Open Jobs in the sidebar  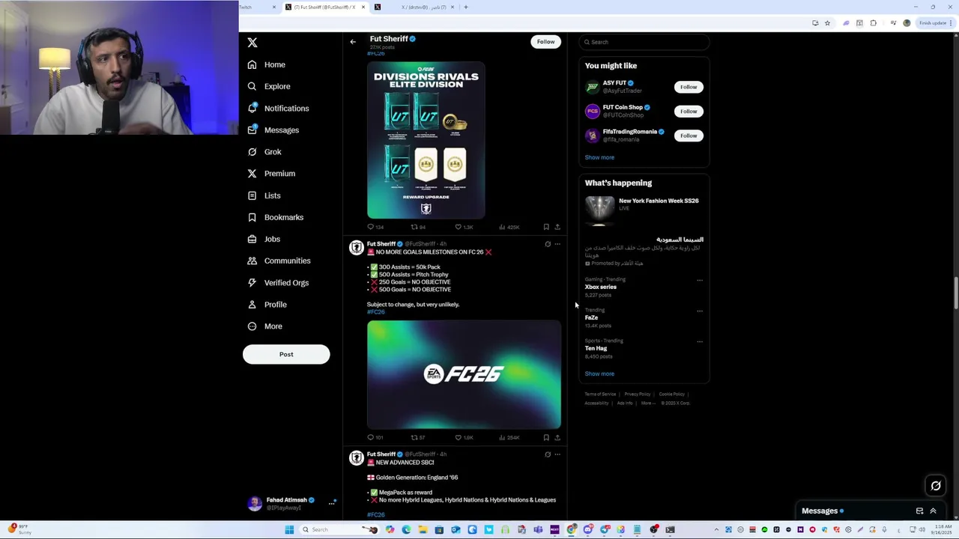pos(264,239)
